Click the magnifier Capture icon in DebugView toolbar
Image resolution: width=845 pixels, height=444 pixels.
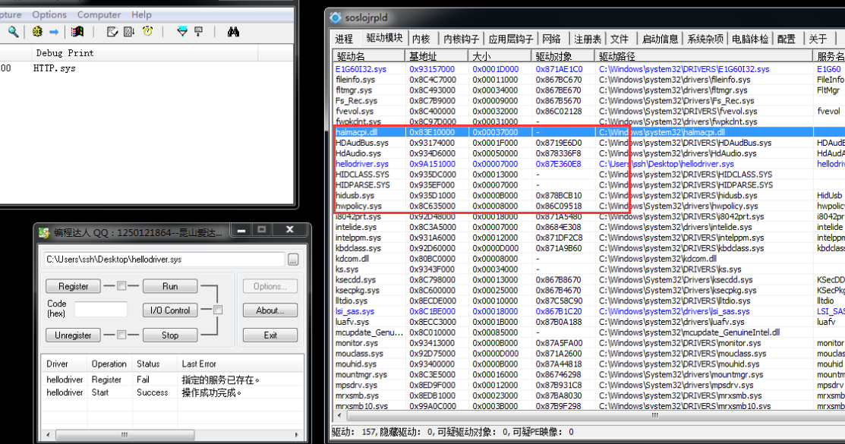tap(14, 33)
